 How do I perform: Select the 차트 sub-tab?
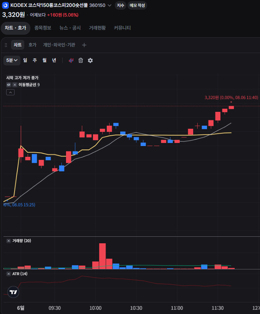pos(18,45)
